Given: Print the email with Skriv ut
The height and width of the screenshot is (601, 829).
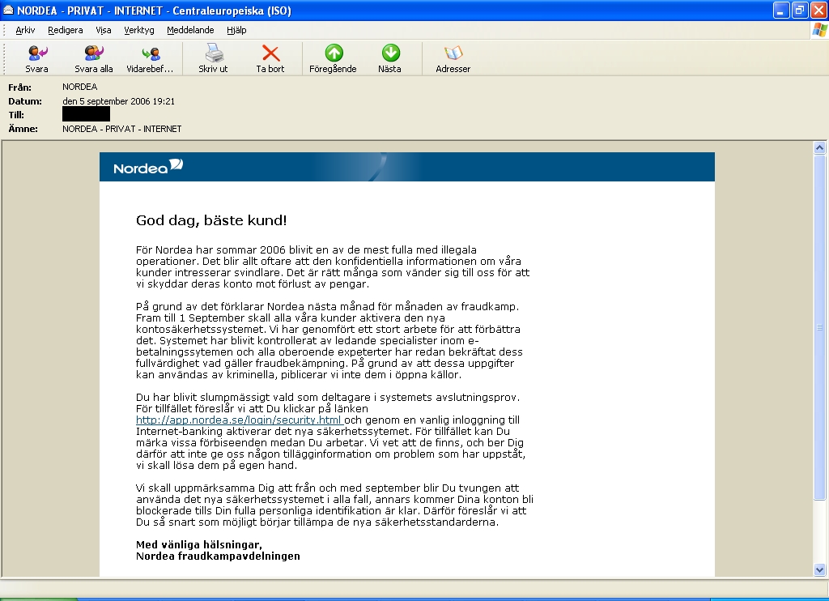Looking at the screenshot, I should (x=214, y=53).
